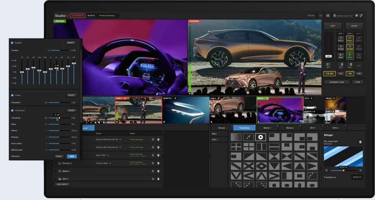
Task: Set compressor detection to RMS
Action: tap(72, 156)
